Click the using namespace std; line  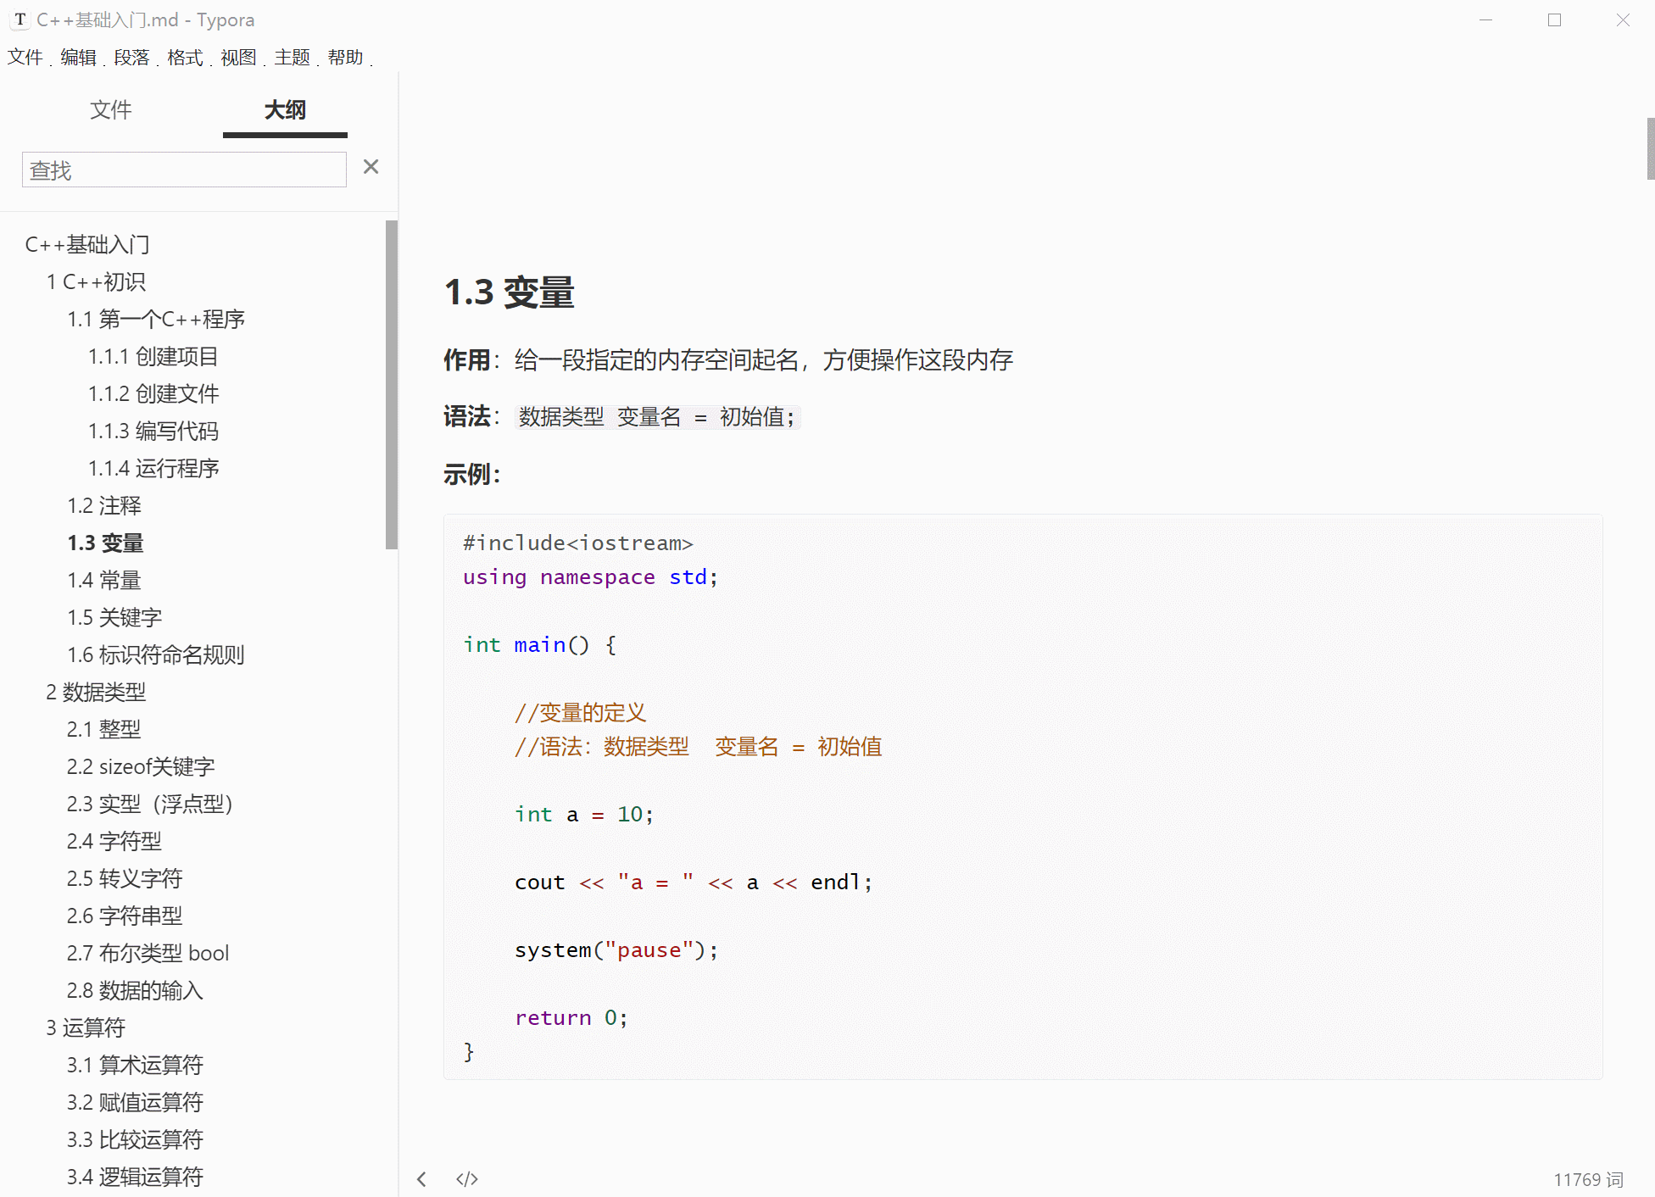[591, 577]
